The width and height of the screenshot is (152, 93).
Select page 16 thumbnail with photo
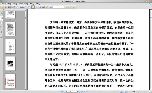(x=10, y=63)
